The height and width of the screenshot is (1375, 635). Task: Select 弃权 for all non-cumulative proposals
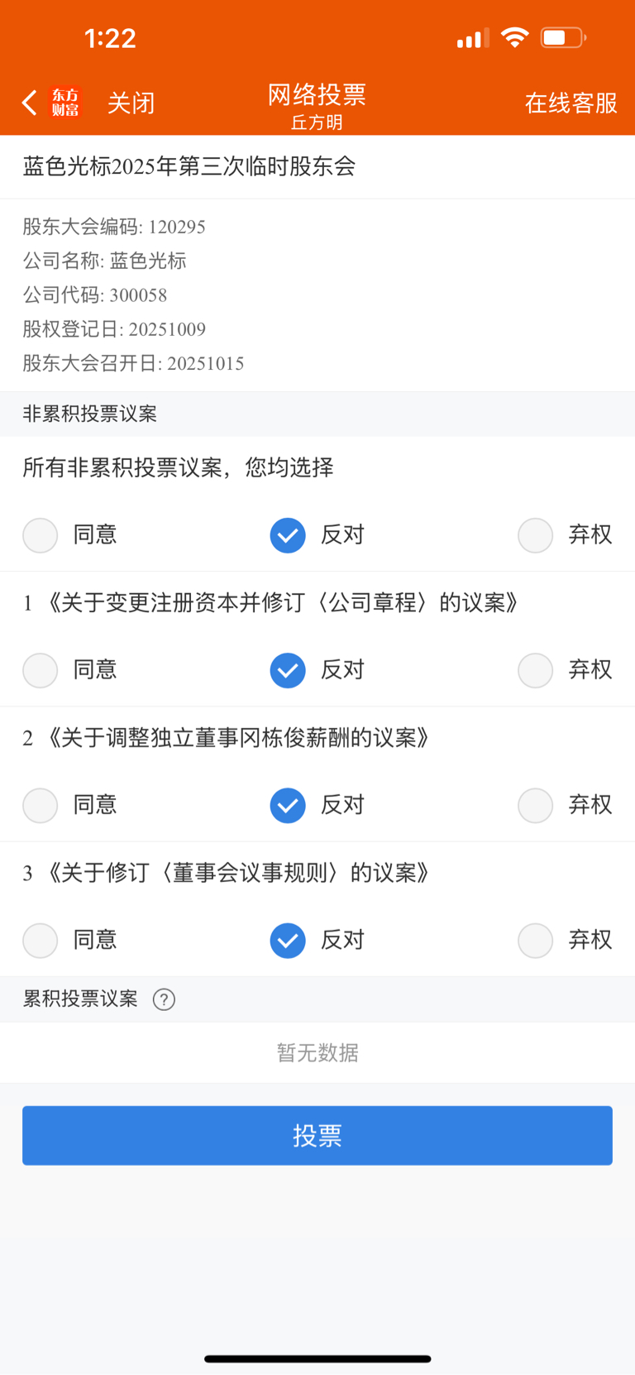click(x=536, y=535)
